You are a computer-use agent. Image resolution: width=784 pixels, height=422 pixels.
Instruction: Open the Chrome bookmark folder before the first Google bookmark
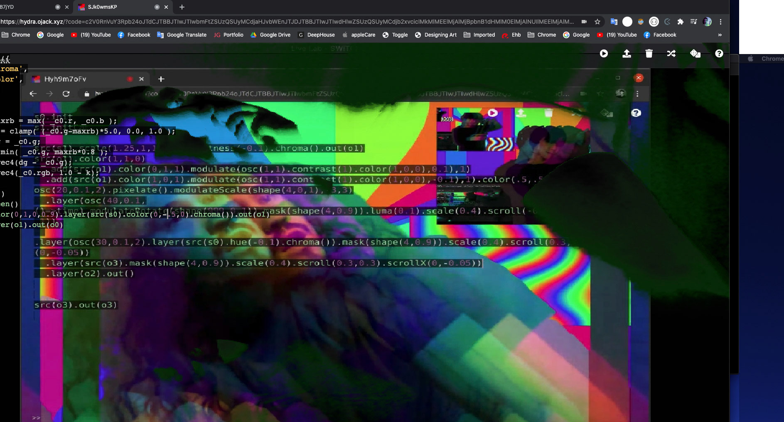coord(16,35)
